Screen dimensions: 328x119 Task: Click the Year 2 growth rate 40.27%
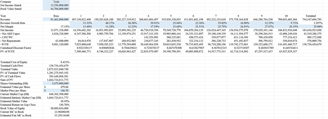pyautogui.click(x=104, y=23)
